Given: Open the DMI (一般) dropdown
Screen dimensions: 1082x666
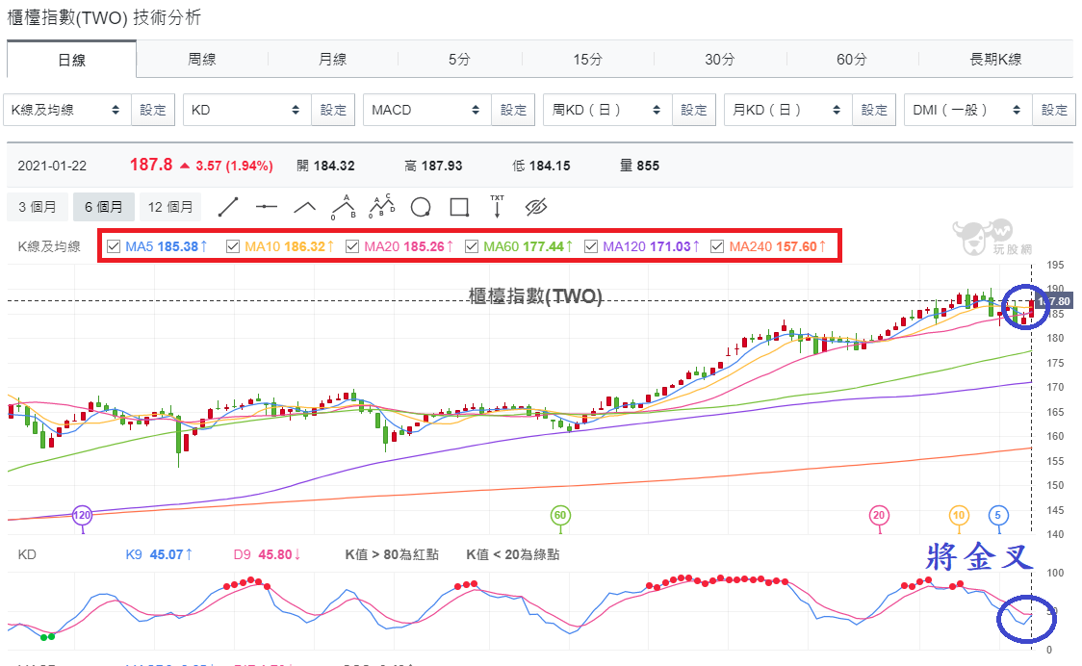Looking at the screenshot, I should tap(968, 110).
